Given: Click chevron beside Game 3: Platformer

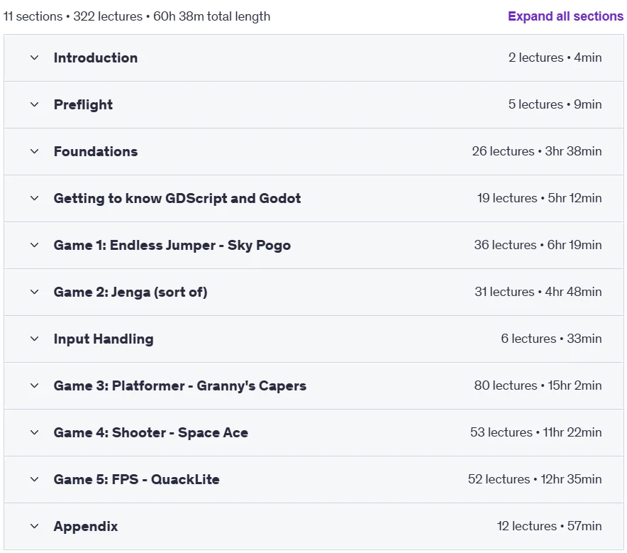Looking at the screenshot, I should tap(34, 385).
